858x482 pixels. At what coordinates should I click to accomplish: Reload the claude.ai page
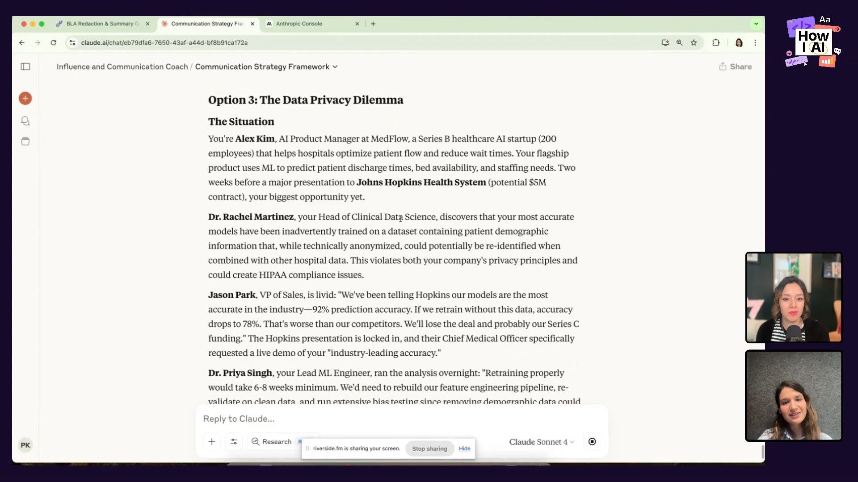(x=54, y=42)
